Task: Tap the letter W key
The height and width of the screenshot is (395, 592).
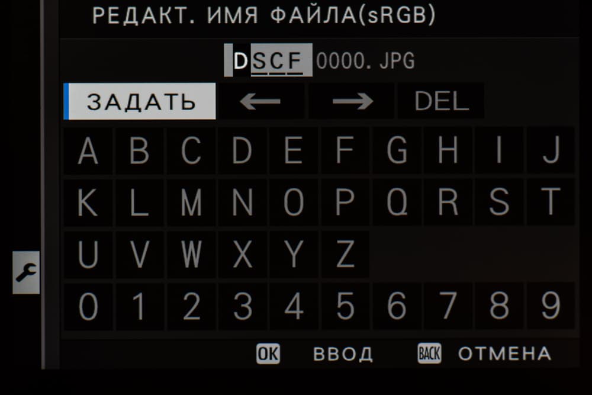Action: pos(191,255)
